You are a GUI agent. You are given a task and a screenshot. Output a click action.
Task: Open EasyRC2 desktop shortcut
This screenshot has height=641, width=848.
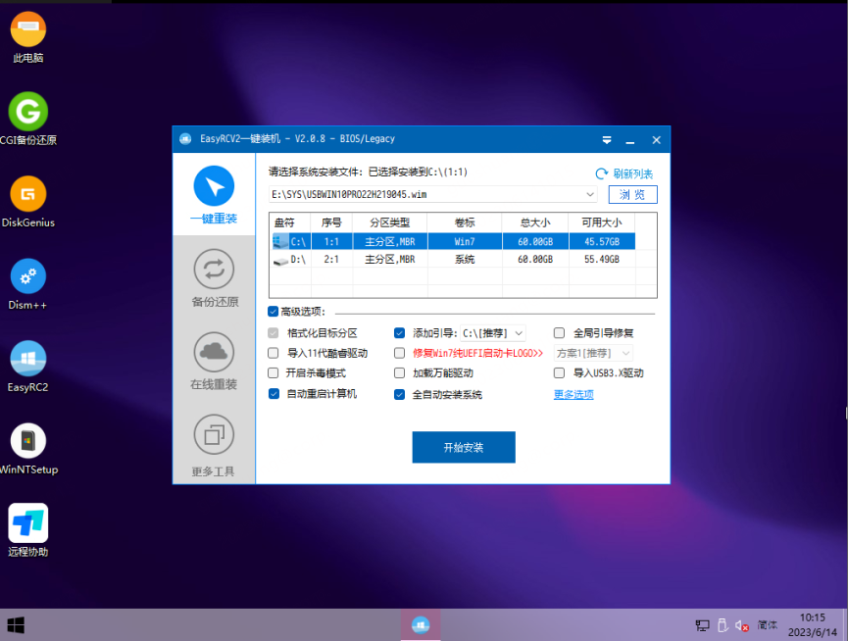pyautogui.click(x=28, y=367)
